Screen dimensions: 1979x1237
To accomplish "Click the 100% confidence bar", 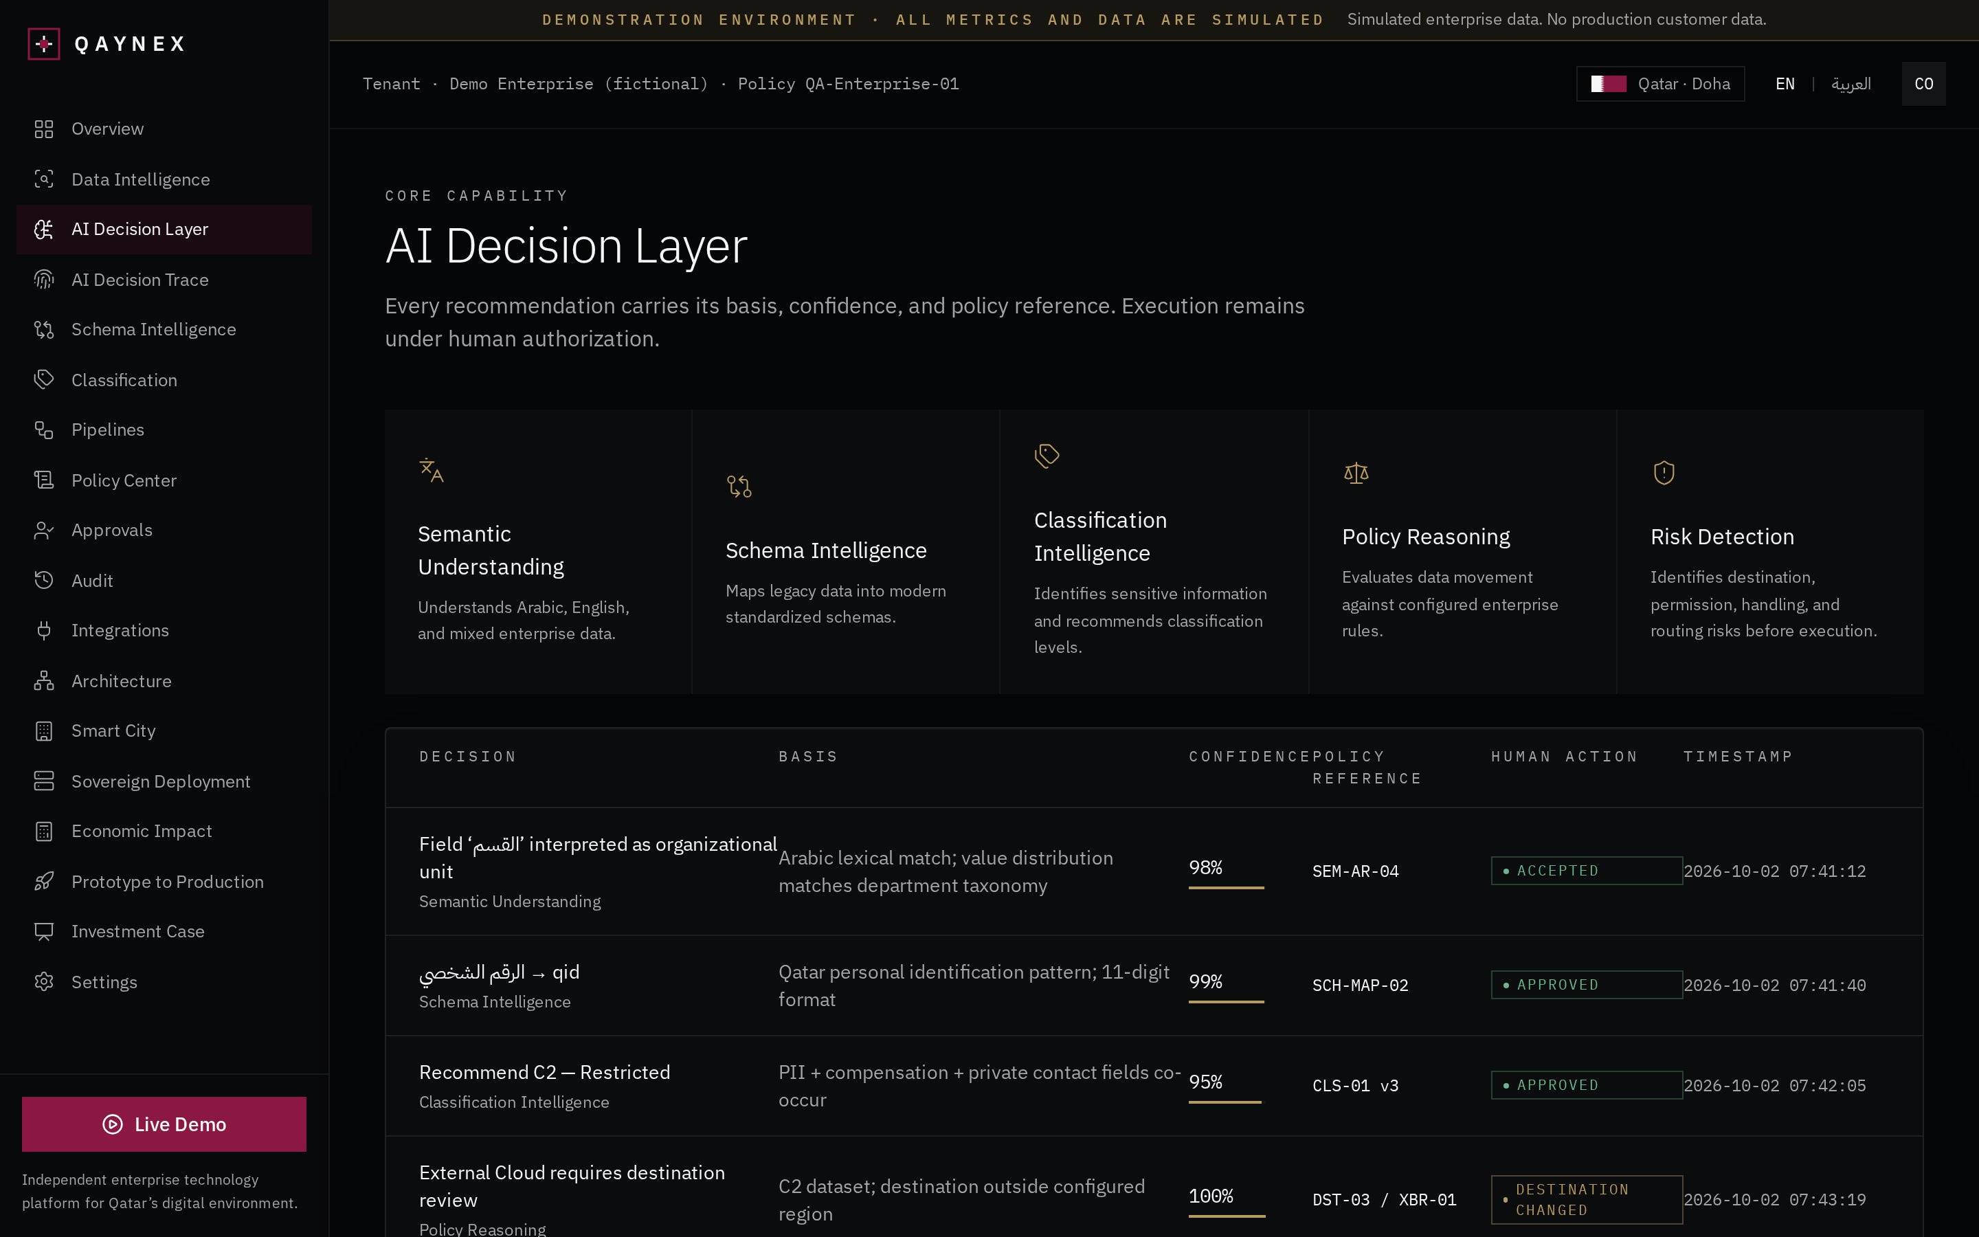I will point(1227,1216).
